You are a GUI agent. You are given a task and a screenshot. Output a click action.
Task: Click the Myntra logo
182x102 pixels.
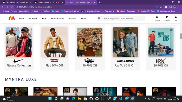pos(12,18)
